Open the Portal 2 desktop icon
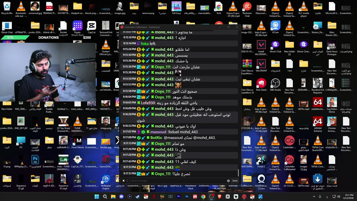Viewport: 357px width, 201px height. 261,162
